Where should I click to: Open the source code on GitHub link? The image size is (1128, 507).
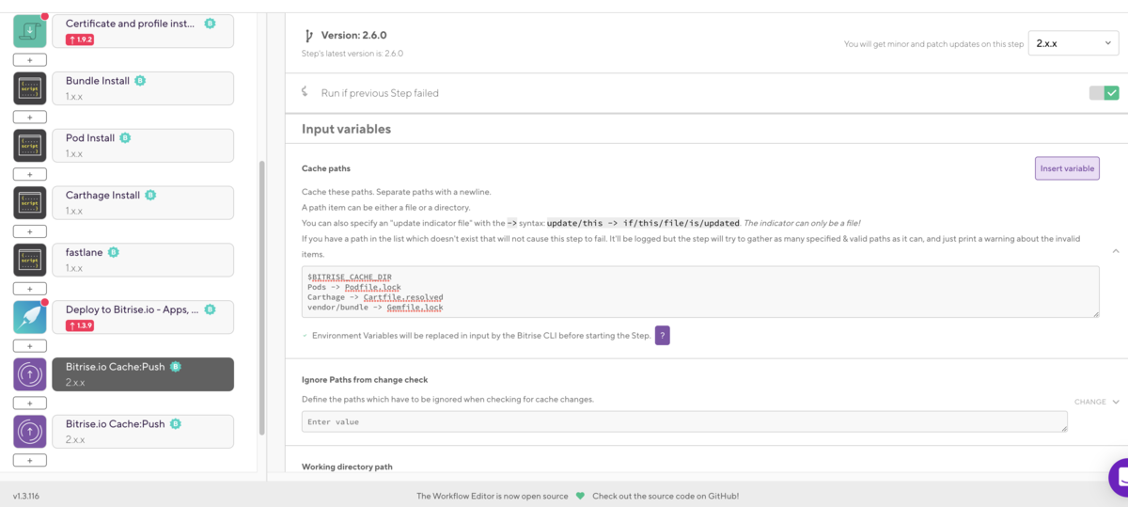(666, 496)
